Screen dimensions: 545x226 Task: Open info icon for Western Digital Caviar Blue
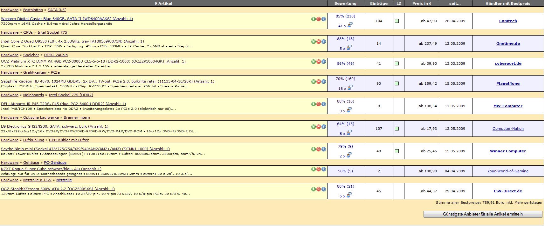[x=323, y=19]
